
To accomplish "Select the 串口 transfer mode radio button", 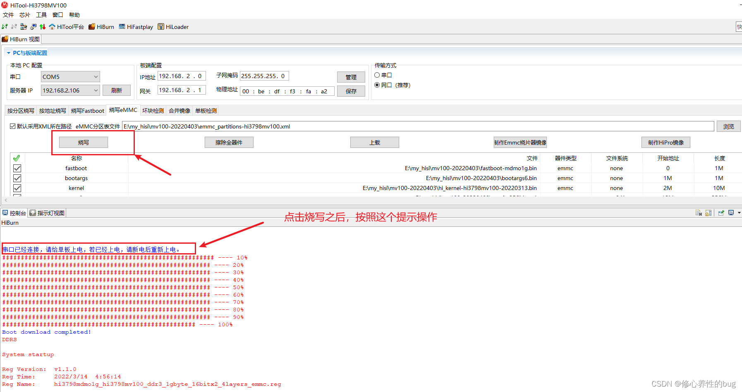I will tap(377, 75).
